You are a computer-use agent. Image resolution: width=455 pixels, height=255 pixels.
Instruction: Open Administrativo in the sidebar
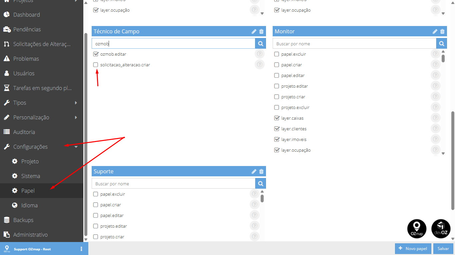(42, 235)
